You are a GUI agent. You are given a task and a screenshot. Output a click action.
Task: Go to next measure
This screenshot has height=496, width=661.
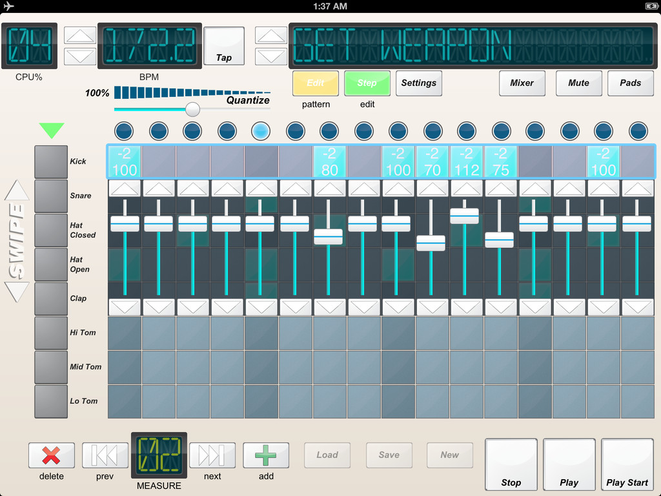coord(212,455)
